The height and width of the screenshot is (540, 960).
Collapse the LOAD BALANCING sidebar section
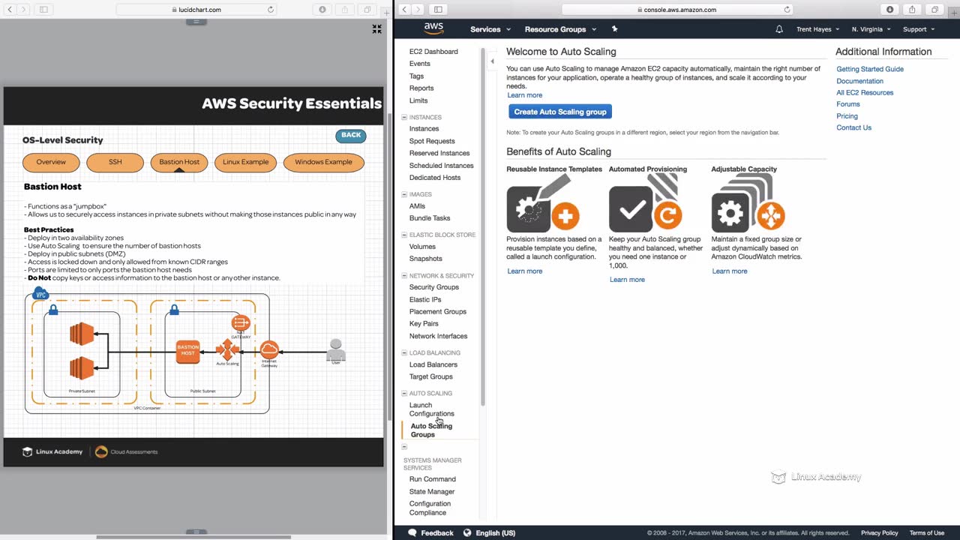click(x=404, y=352)
